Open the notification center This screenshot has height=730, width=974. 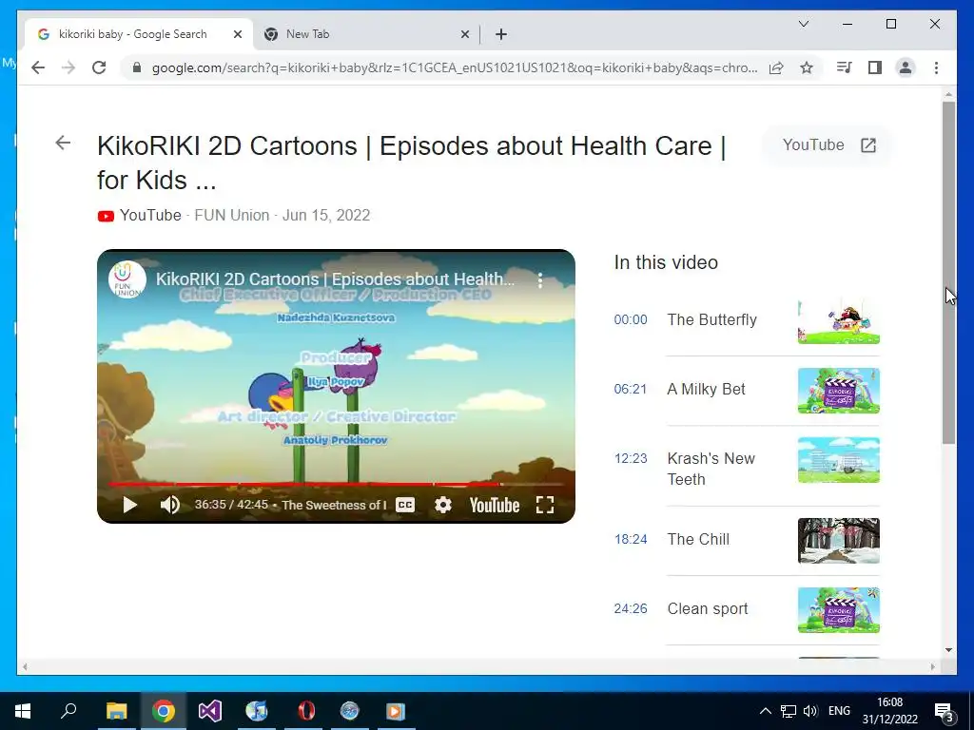945,712
